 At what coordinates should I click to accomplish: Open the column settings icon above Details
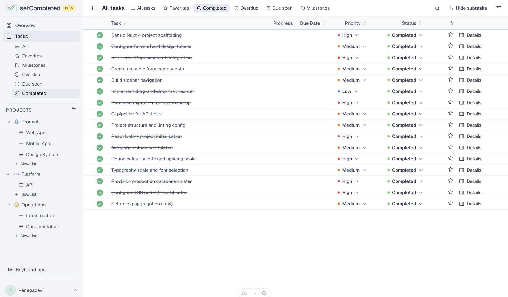coord(452,23)
